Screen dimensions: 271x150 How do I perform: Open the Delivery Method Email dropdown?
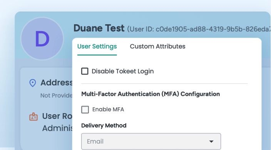[151, 142]
